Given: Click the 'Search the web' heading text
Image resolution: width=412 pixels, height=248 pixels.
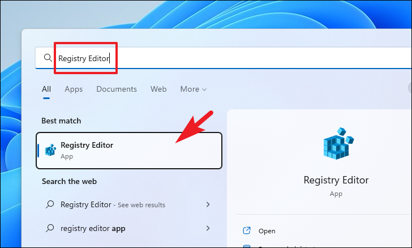Looking at the screenshot, I should pyautogui.click(x=70, y=181).
